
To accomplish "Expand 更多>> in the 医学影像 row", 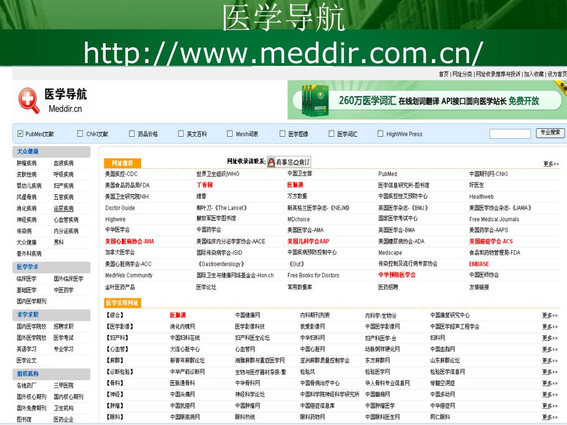I will pyautogui.click(x=550, y=326).
